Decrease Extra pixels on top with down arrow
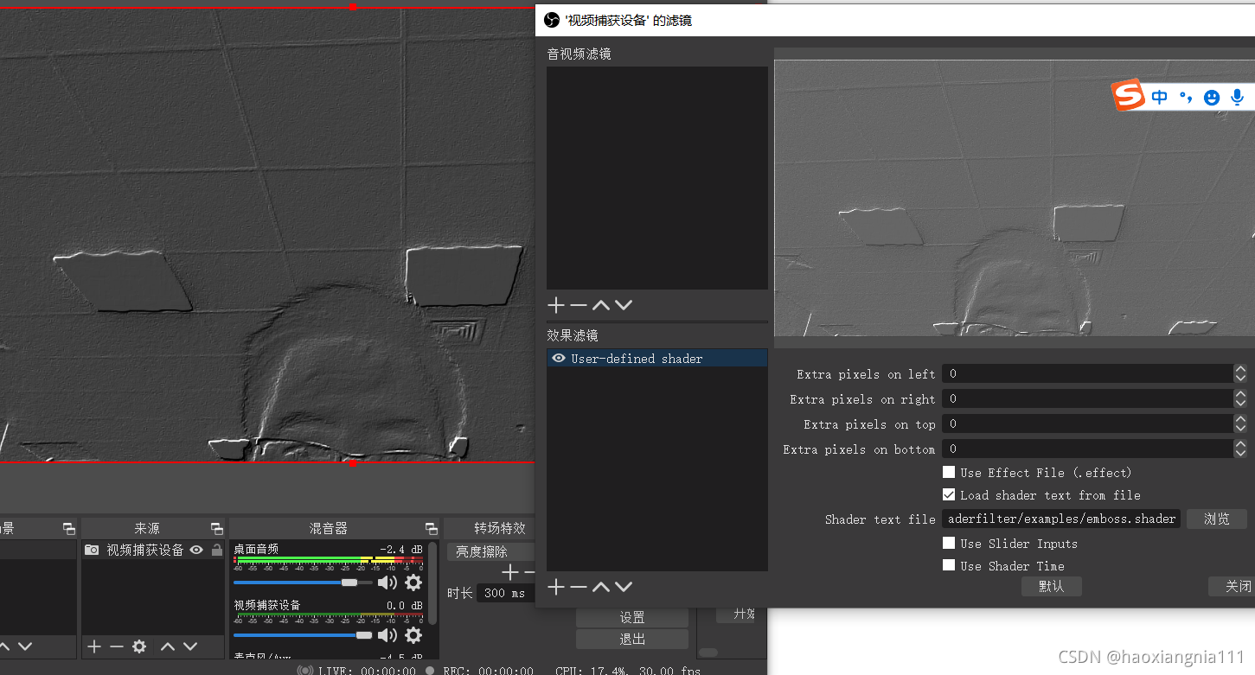Image resolution: width=1255 pixels, height=675 pixels. click(1240, 428)
